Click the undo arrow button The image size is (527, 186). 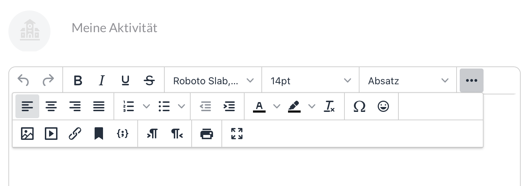23,81
